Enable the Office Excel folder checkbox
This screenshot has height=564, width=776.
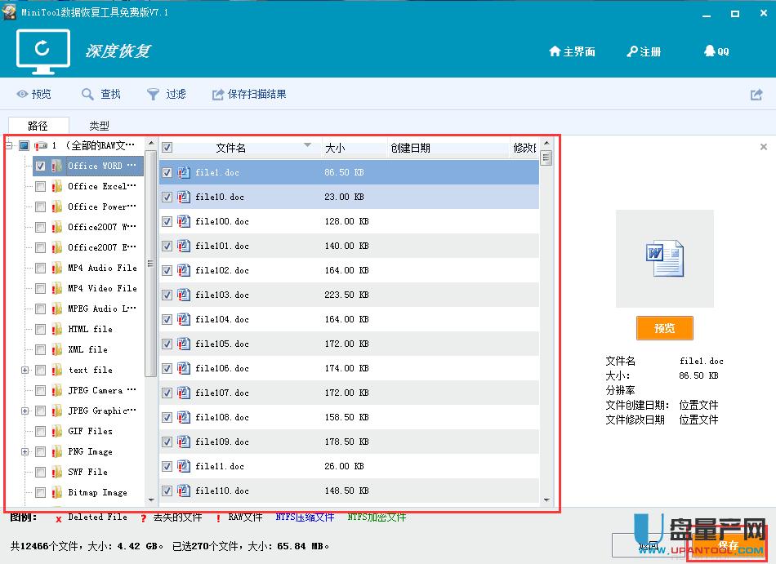click(x=40, y=186)
